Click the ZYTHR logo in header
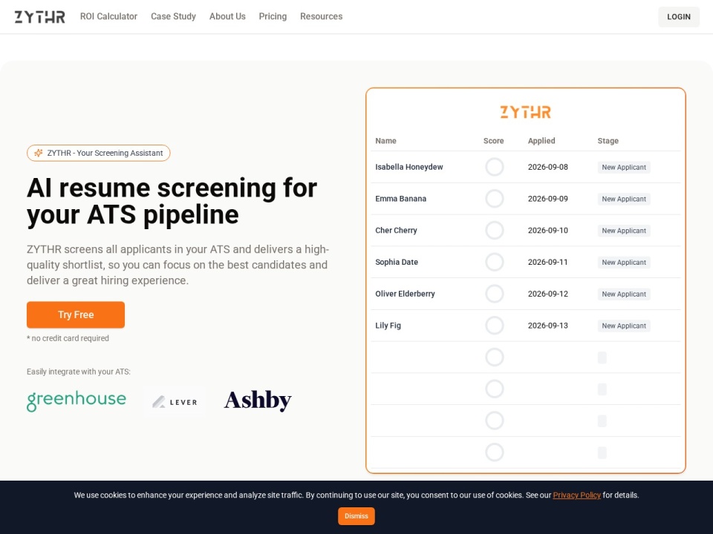Image resolution: width=713 pixels, height=534 pixels. tap(39, 17)
